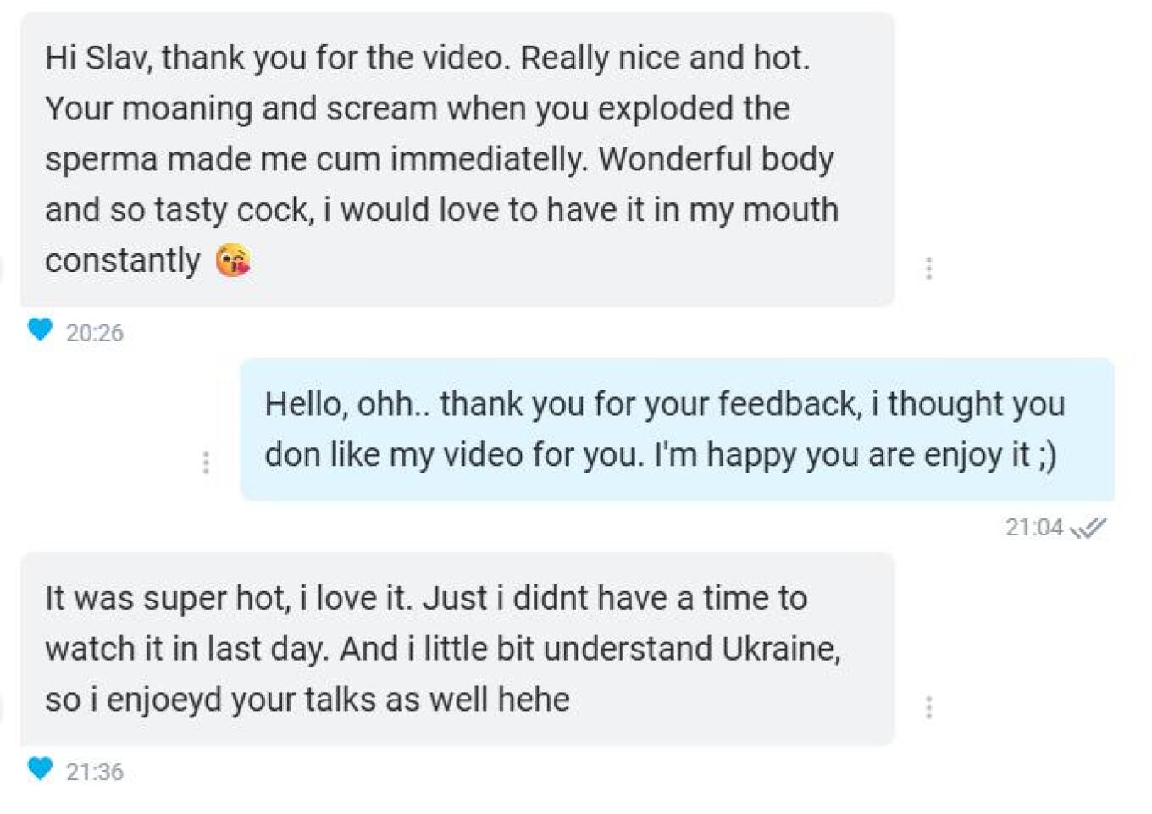Viewport: 1152px width, 814px height.
Task: Click the 21:36 timestamp
Action: (95, 772)
